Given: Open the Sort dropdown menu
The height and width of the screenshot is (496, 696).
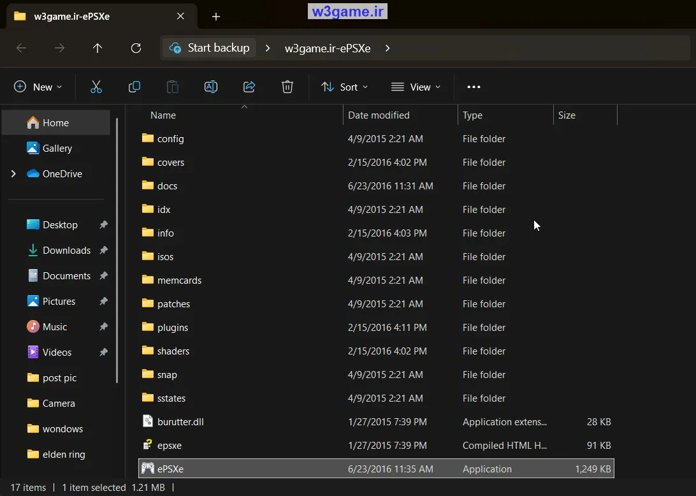Looking at the screenshot, I should coord(344,87).
